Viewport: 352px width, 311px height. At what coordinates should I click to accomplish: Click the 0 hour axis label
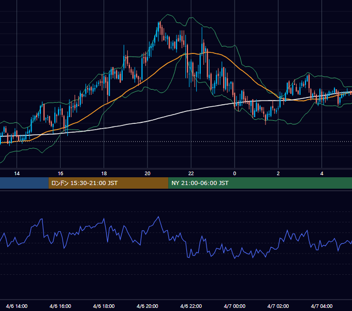coord(234,174)
